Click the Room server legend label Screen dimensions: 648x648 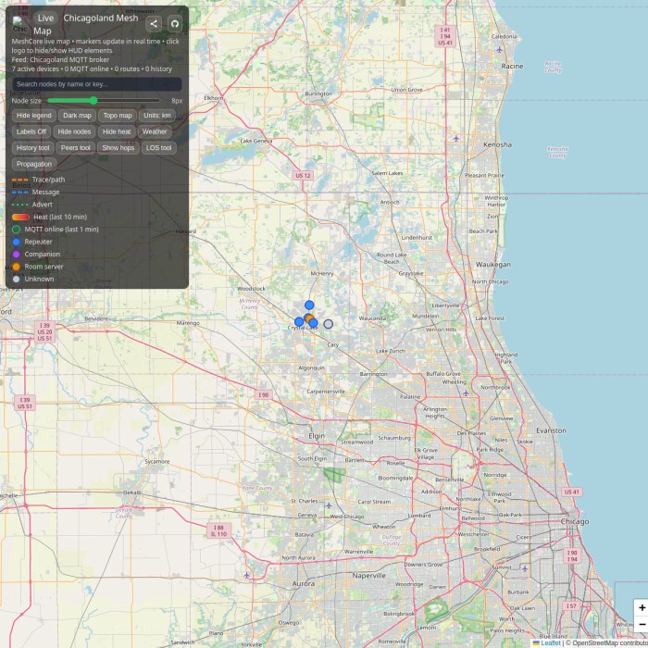pos(44,267)
